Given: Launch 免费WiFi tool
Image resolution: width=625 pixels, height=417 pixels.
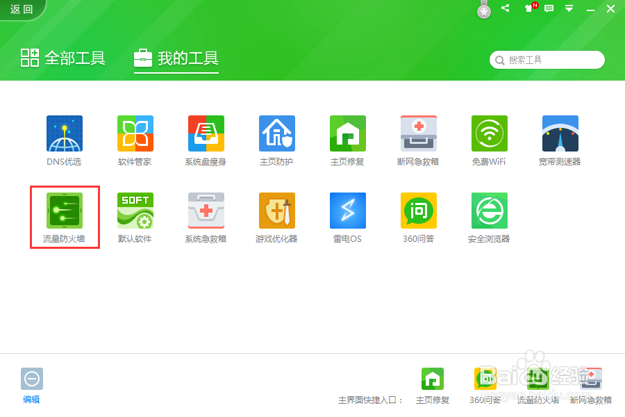Looking at the screenshot, I should pos(490,133).
